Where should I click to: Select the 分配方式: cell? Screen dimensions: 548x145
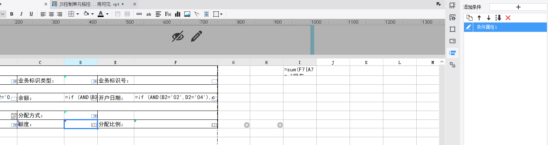pyautogui.click(x=40, y=115)
